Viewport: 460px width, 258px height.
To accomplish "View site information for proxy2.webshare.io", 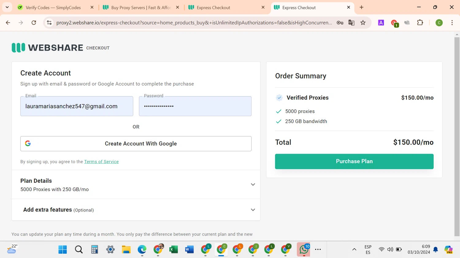I will pos(49,23).
